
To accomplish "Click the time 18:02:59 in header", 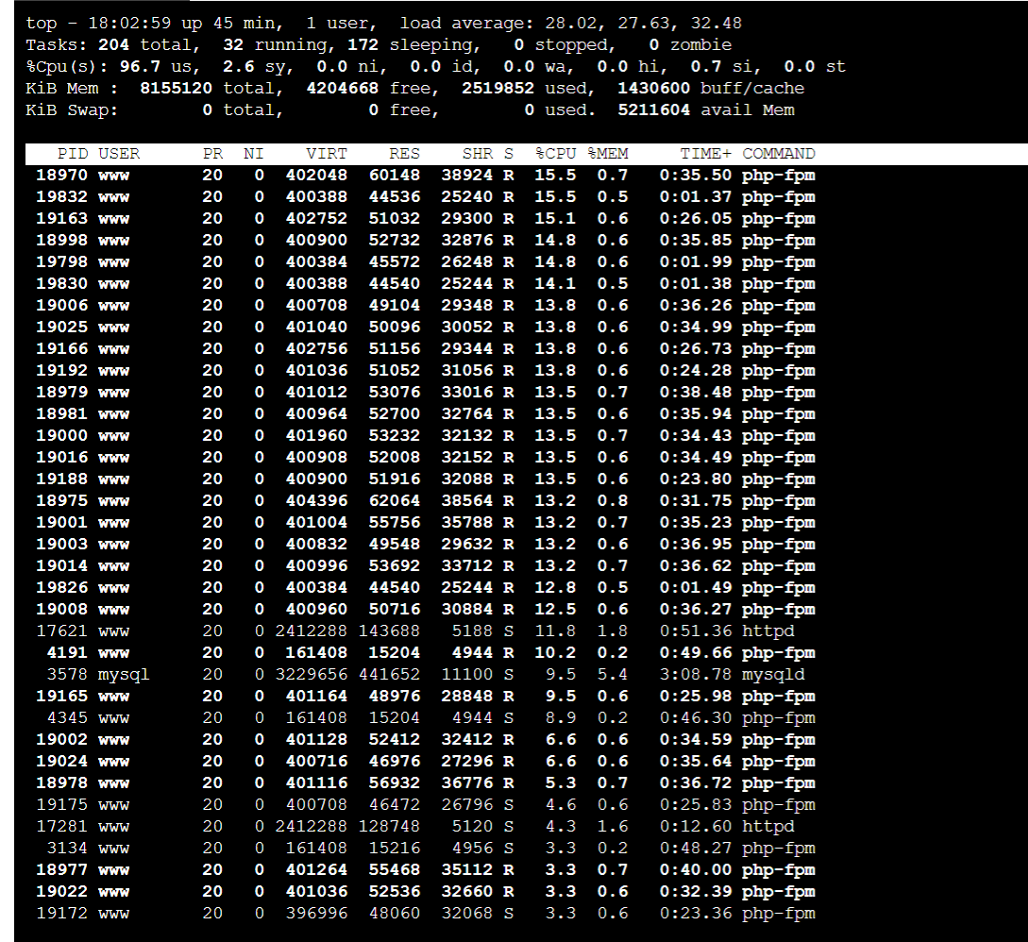I will (x=129, y=24).
